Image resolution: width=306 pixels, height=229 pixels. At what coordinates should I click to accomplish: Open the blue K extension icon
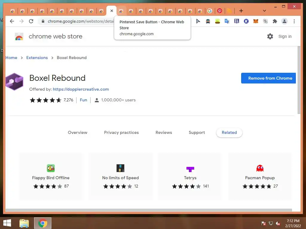246,21
